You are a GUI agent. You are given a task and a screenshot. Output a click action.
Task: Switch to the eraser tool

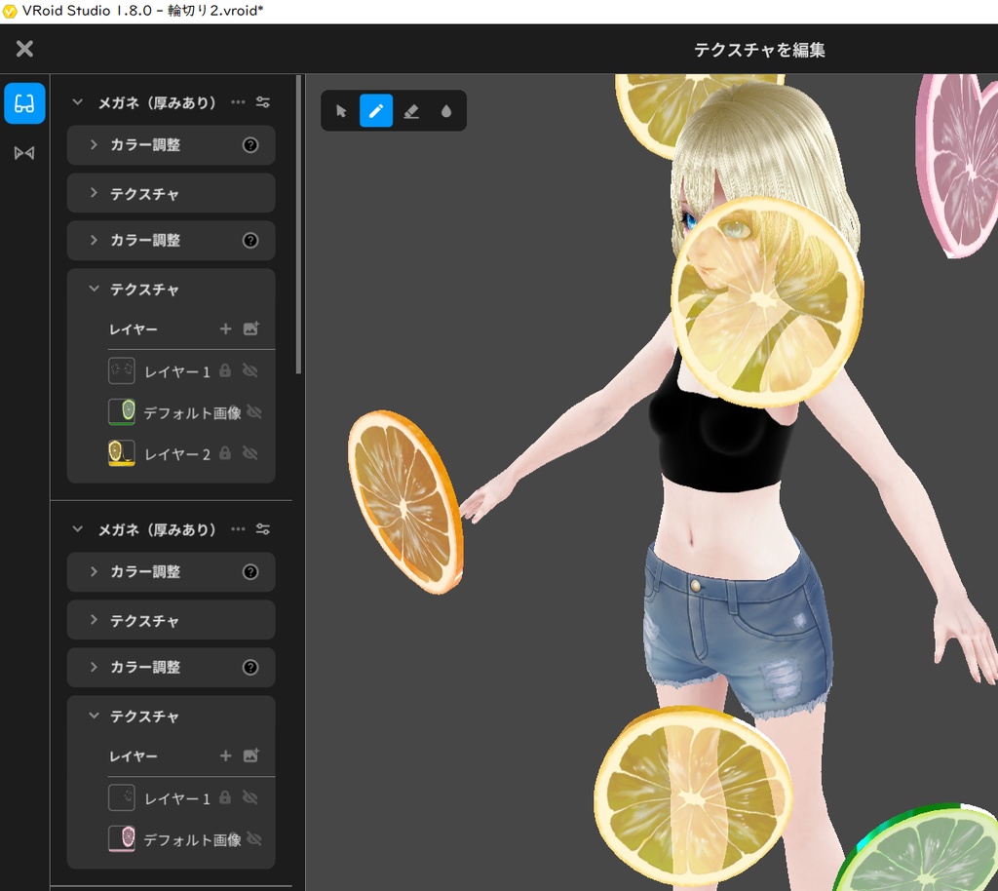[x=411, y=111]
